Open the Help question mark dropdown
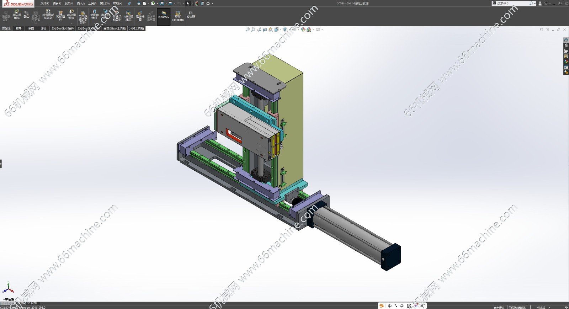 [549, 4]
